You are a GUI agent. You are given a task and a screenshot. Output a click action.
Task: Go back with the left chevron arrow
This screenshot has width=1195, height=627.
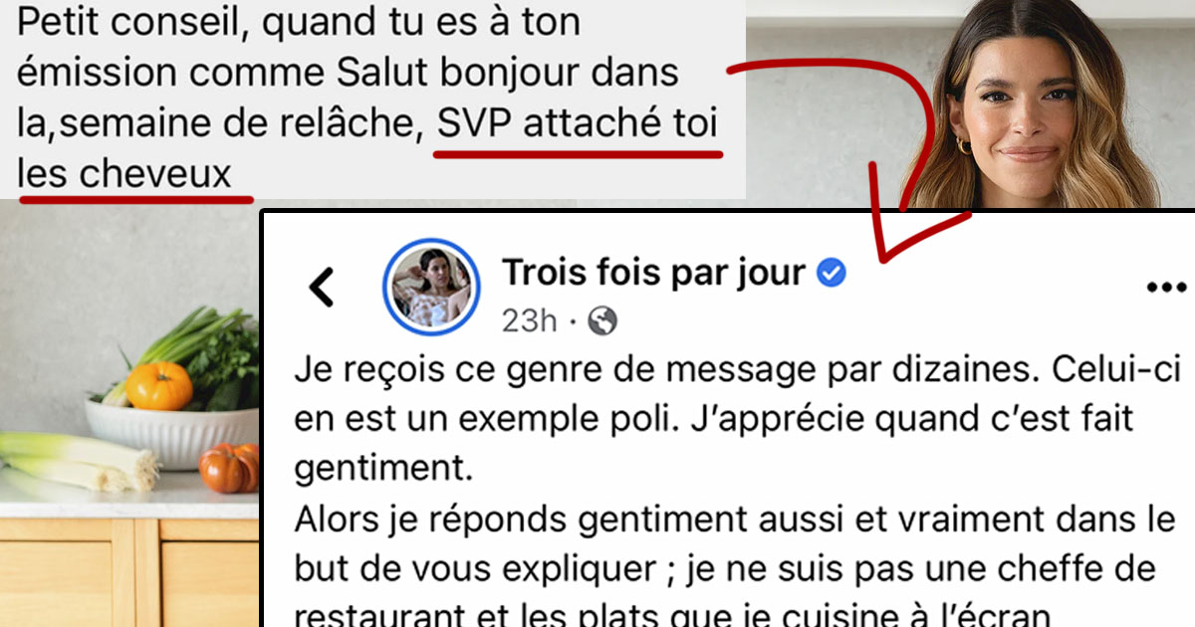tap(321, 288)
